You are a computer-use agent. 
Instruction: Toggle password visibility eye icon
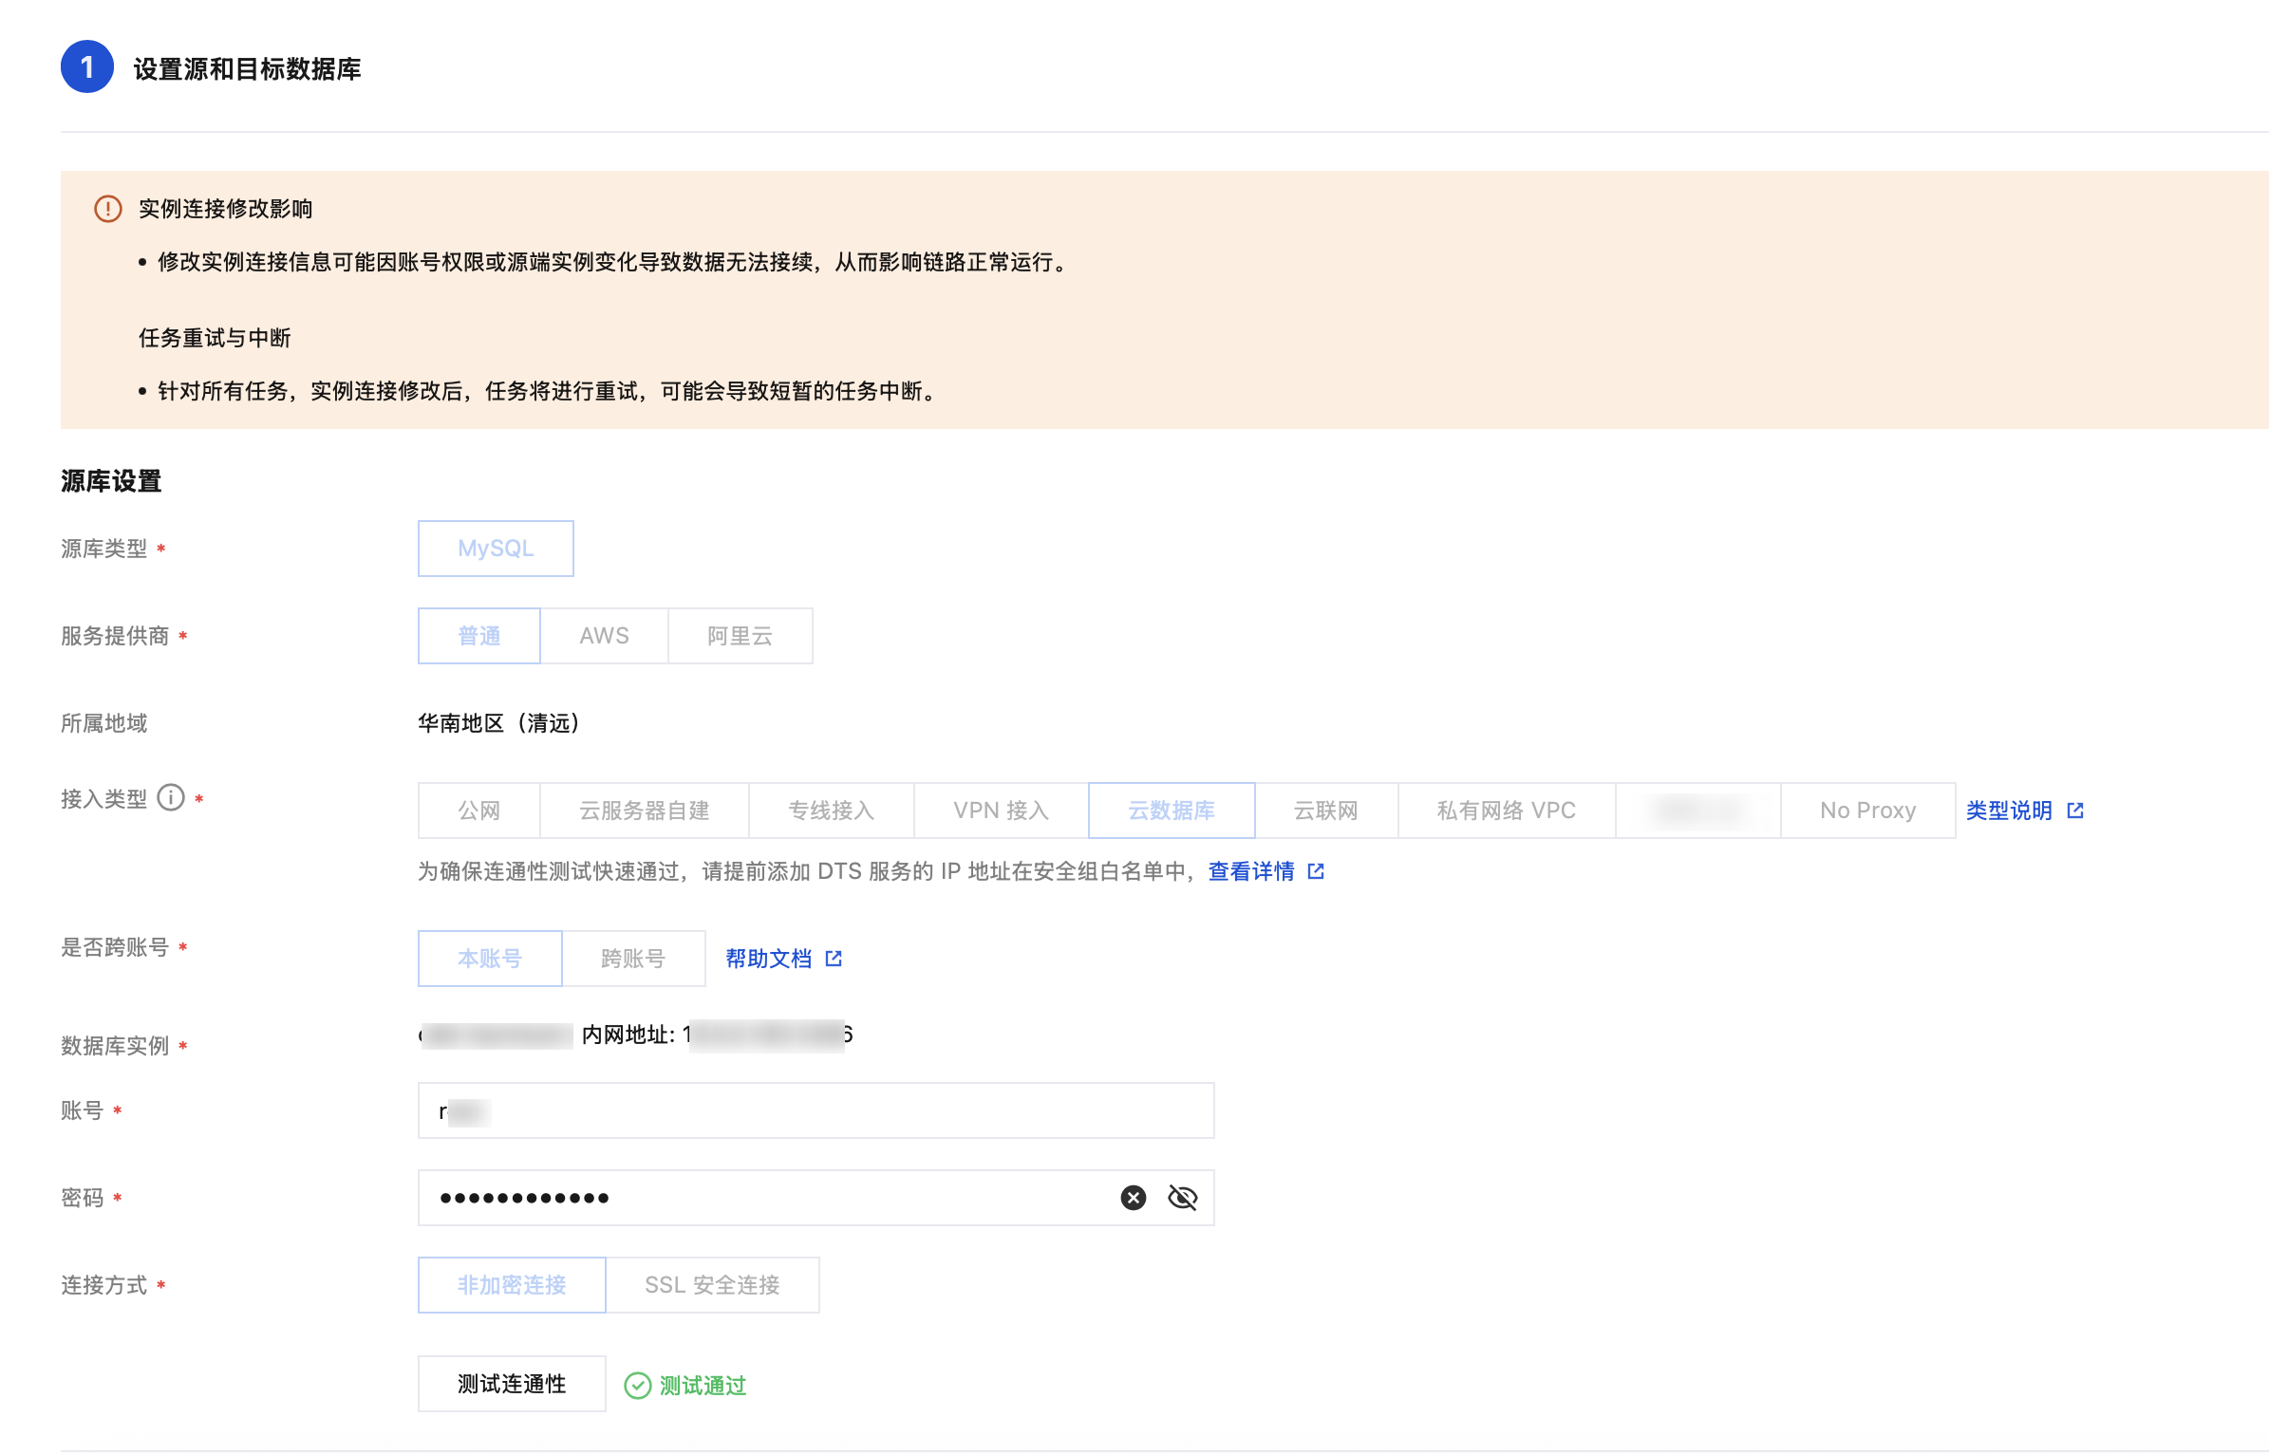pos(1182,1198)
